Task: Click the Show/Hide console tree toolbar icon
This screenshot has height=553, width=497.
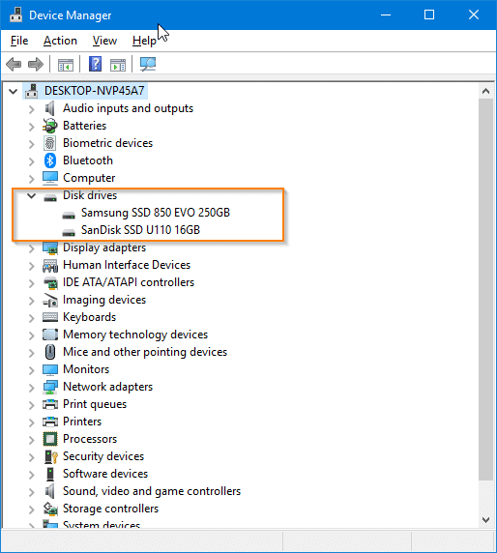Action: point(66,65)
